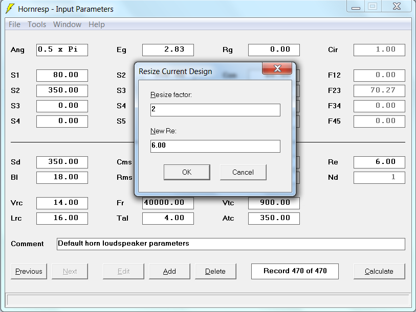Open the File menu
Viewport: 416px width, 312px height.
pyautogui.click(x=14, y=25)
